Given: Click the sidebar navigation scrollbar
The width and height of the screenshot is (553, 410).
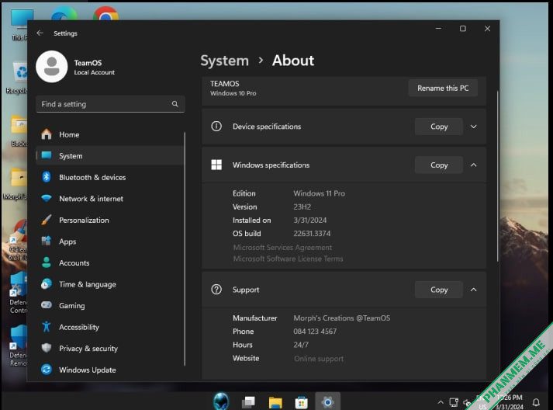Looking at the screenshot, I should (185, 249).
